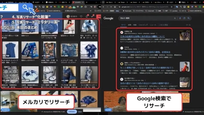Open Mercari favorites heart icon

[81, 16]
